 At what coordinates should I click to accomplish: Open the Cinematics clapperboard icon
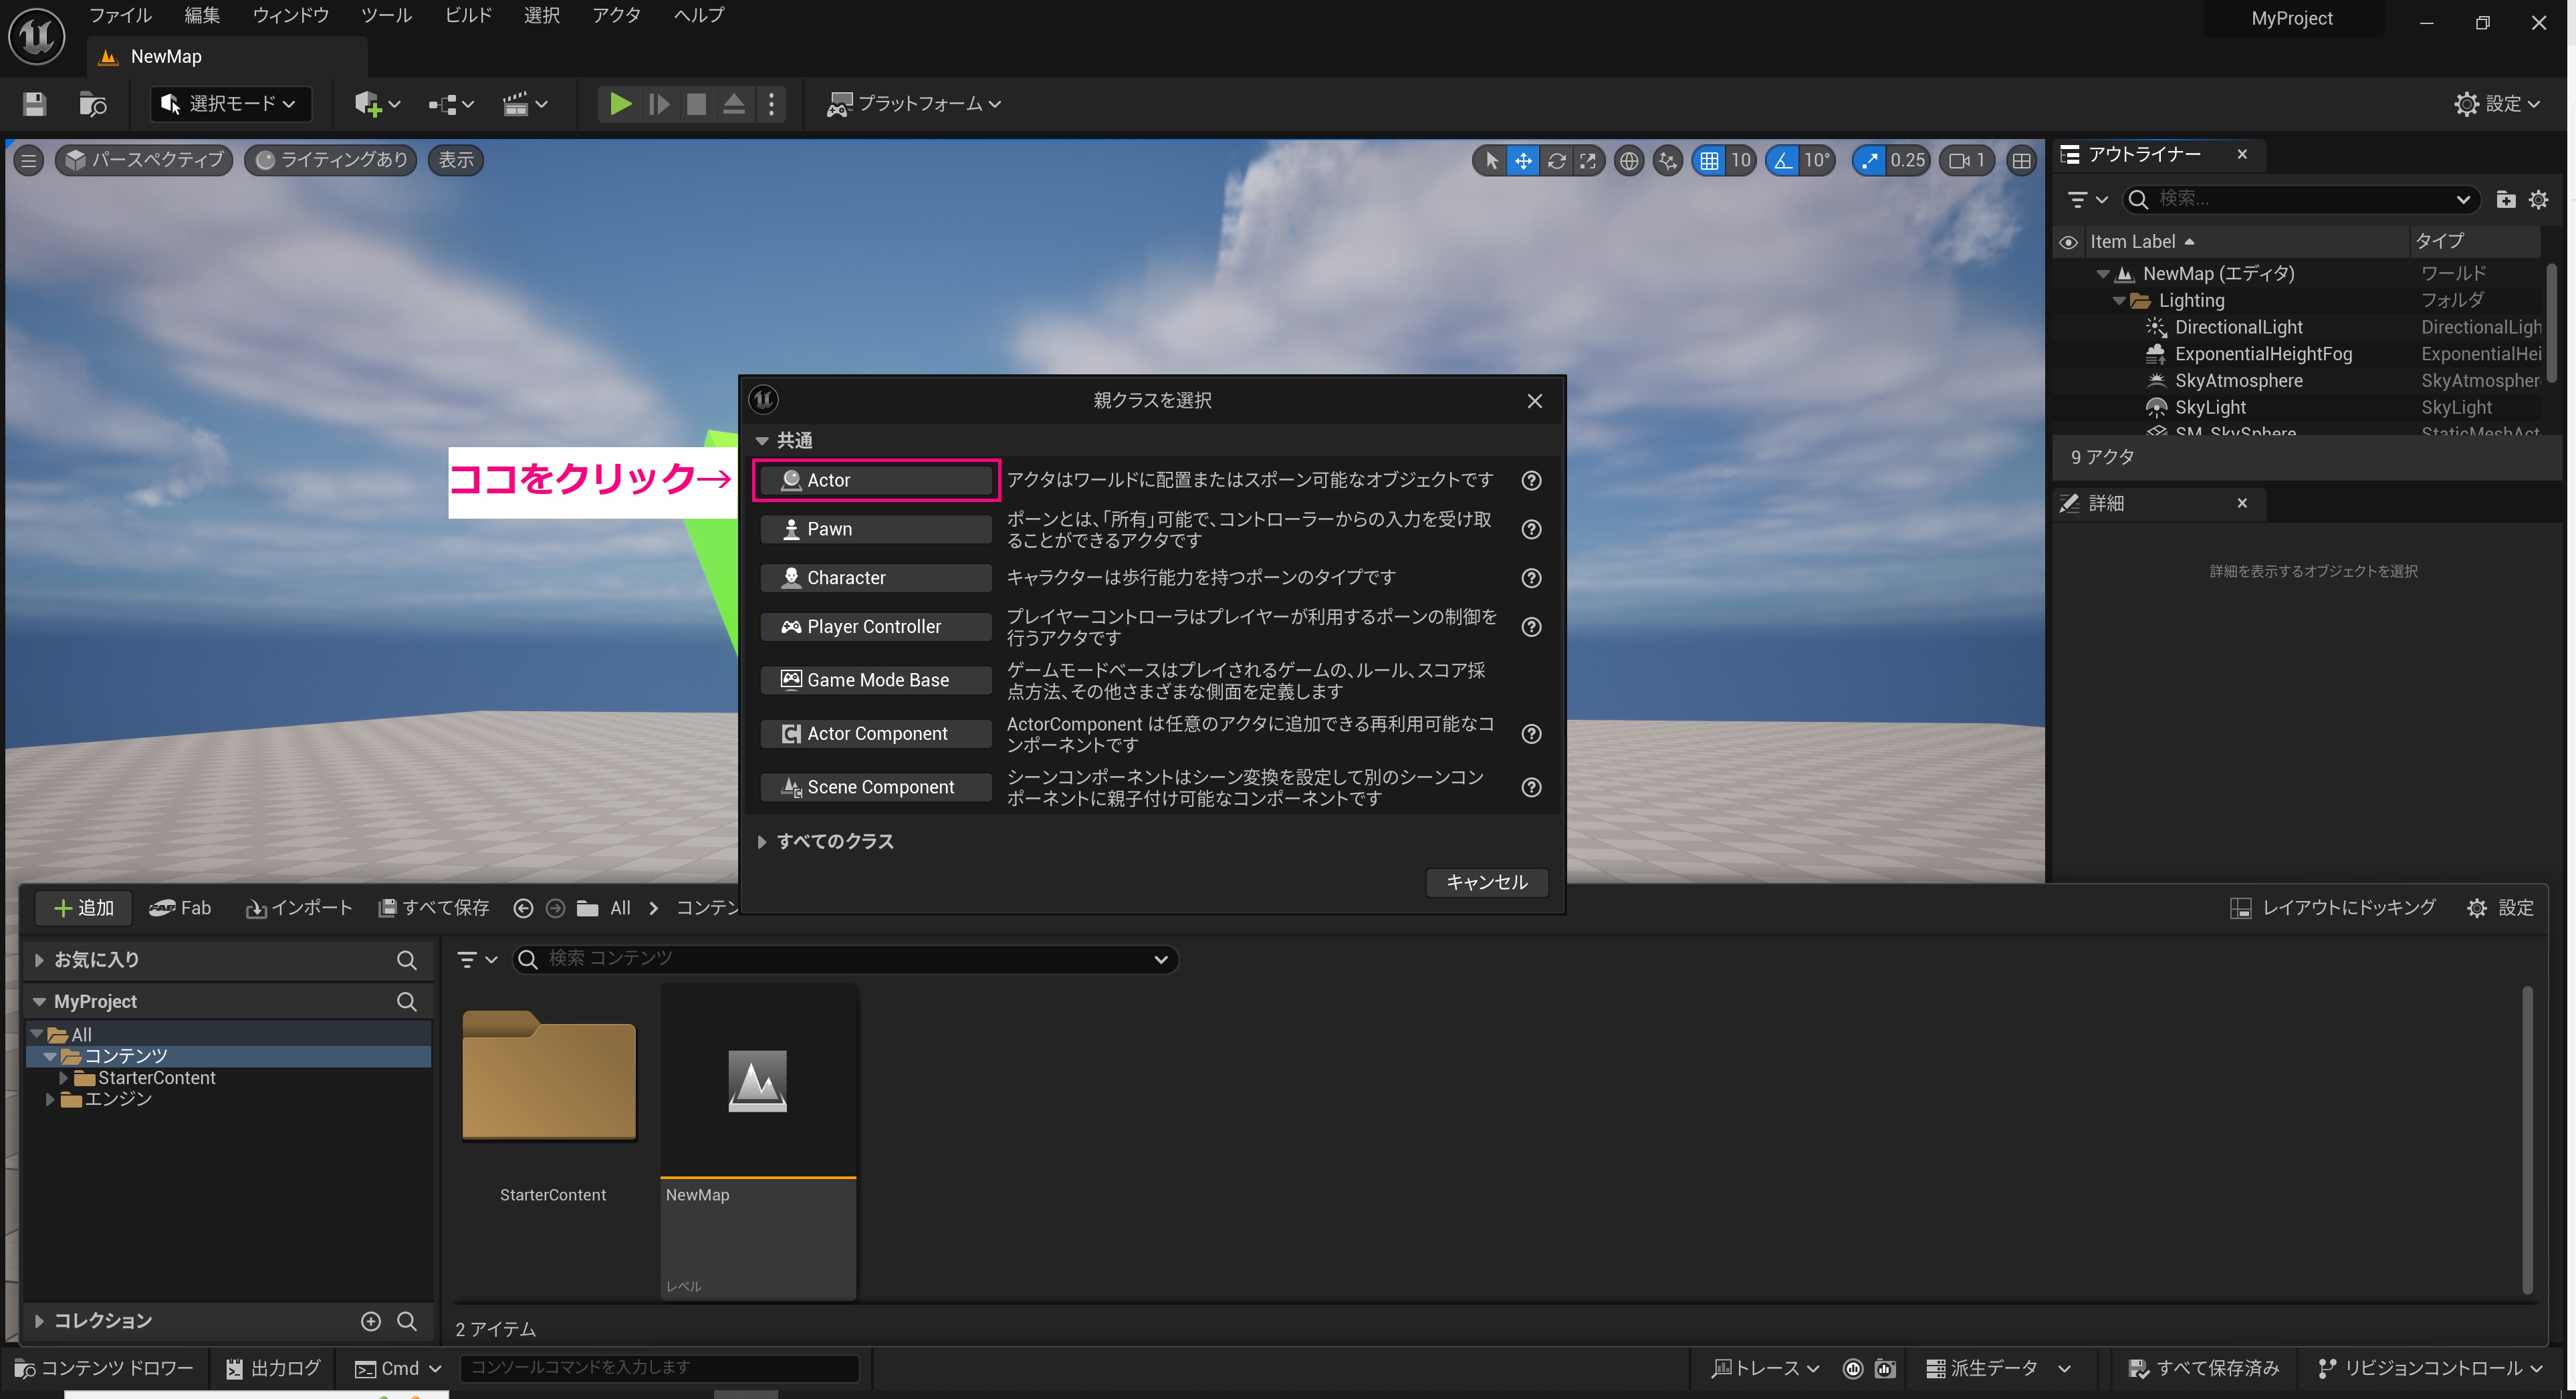click(519, 104)
